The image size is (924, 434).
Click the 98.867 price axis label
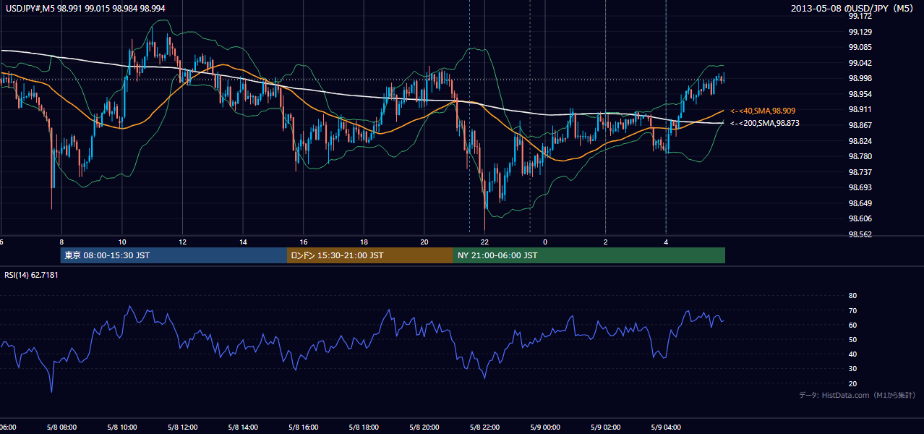pyautogui.click(x=860, y=125)
